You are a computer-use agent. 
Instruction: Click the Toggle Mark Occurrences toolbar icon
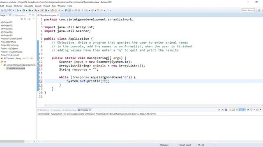tap(69, 10)
